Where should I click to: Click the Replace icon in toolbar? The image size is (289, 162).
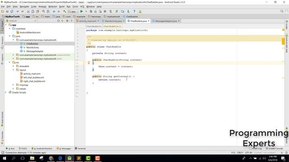tap(48, 11)
